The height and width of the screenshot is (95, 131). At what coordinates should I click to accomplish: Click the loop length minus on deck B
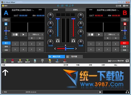(x=105, y=35)
